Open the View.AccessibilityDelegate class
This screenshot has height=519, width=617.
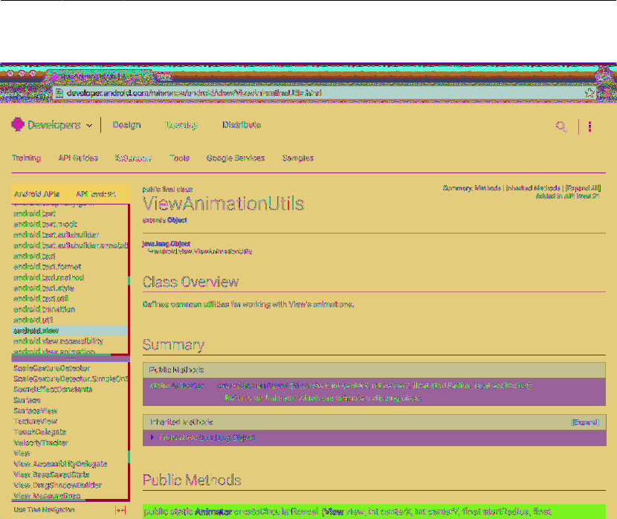60,464
